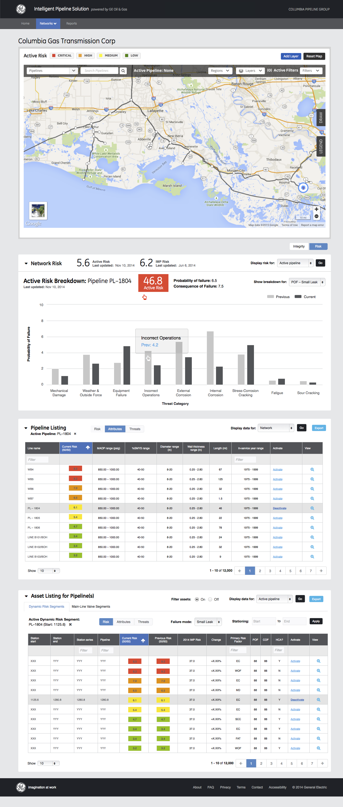The width and height of the screenshot is (343, 807).
Task: Click the Add Layer button
Action: click(x=291, y=56)
